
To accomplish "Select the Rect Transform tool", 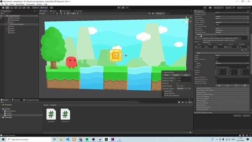I will click(20, 8).
